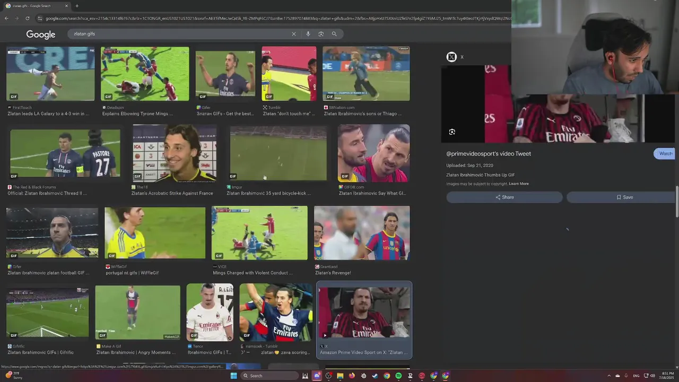Viewport: 679px width, 382px height.
Task: Click the browser forward arrow
Action: click(x=17, y=19)
